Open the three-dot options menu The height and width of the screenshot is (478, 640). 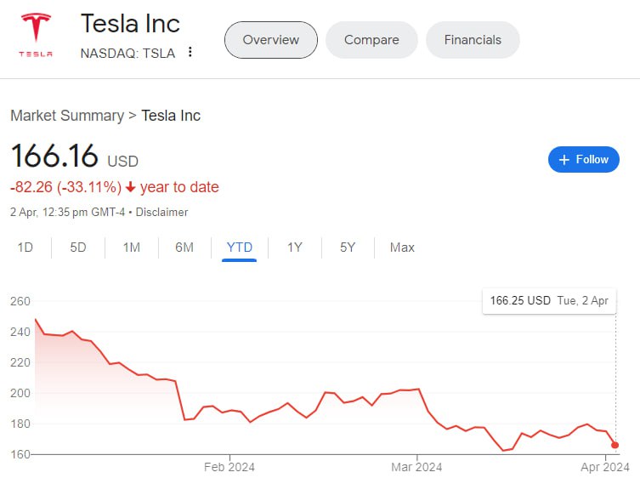coord(190,53)
